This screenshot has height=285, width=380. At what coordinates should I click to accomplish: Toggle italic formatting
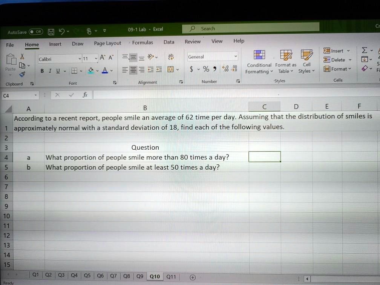pos(49,71)
